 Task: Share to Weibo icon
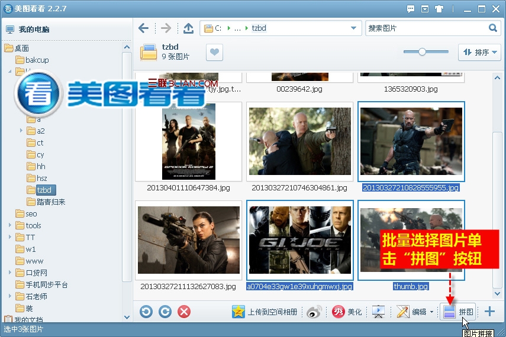point(314,312)
